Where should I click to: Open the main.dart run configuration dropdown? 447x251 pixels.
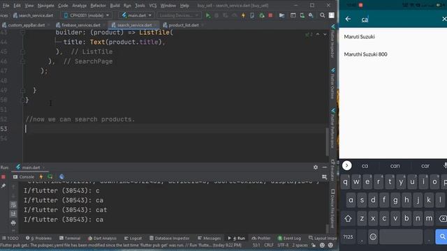tap(137, 15)
